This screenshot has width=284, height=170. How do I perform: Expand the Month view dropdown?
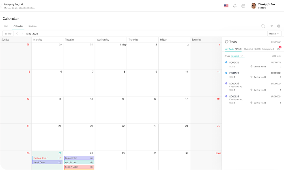tap(274, 34)
